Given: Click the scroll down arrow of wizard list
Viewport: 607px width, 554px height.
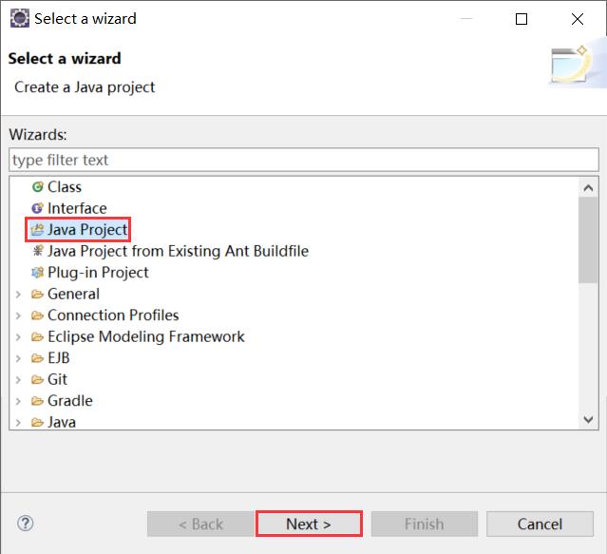Looking at the screenshot, I should pyautogui.click(x=588, y=419).
